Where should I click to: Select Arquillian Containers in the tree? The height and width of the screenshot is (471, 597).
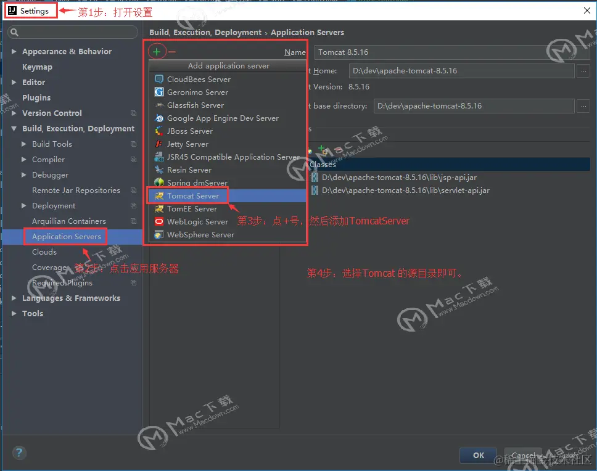[69, 221]
